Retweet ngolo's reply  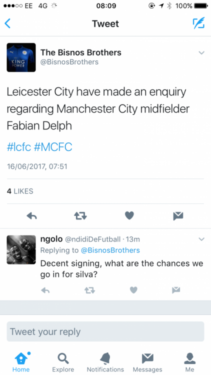pyautogui.click(x=89, y=290)
